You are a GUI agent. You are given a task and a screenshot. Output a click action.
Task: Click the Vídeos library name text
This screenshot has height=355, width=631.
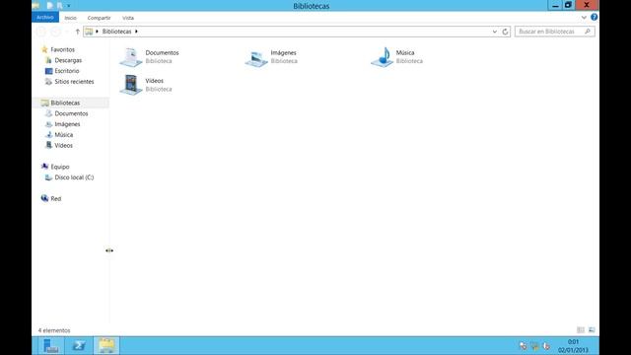(155, 81)
